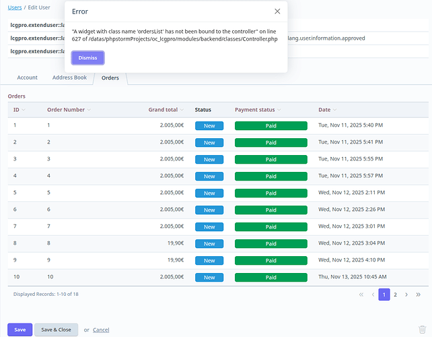Close the Error dialog with X icon
Image resolution: width=432 pixels, height=337 pixels.
point(277,11)
